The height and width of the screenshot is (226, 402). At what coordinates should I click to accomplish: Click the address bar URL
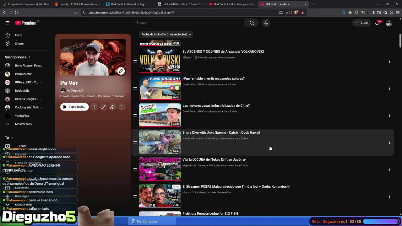(132, 13)
